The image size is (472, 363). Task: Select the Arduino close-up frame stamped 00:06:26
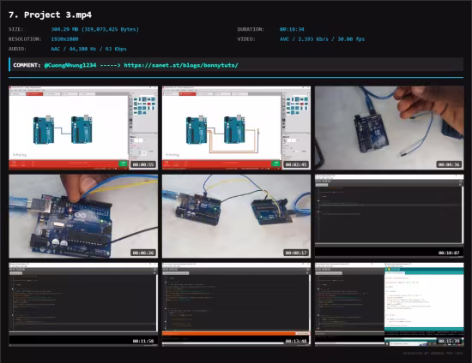(x=83, y=217)
